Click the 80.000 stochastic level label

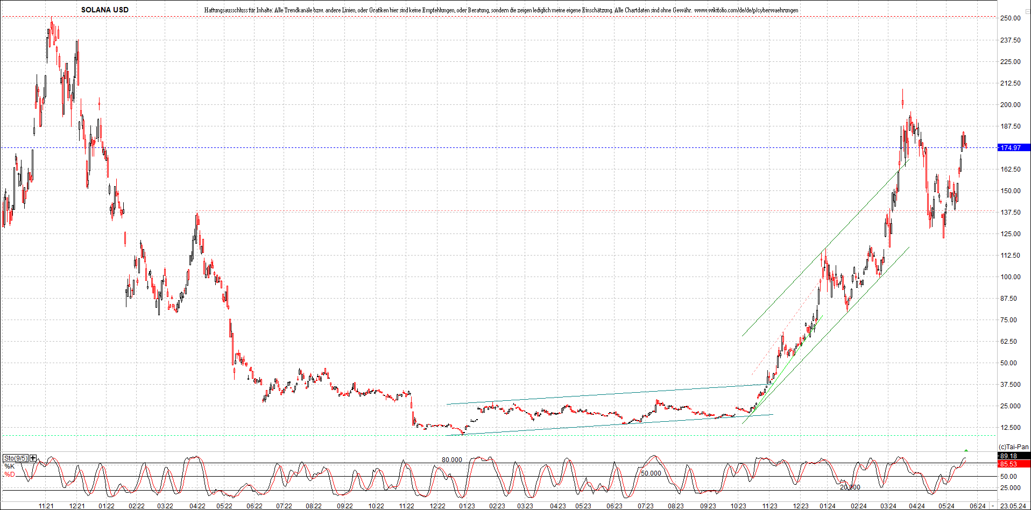click(452, 460)
